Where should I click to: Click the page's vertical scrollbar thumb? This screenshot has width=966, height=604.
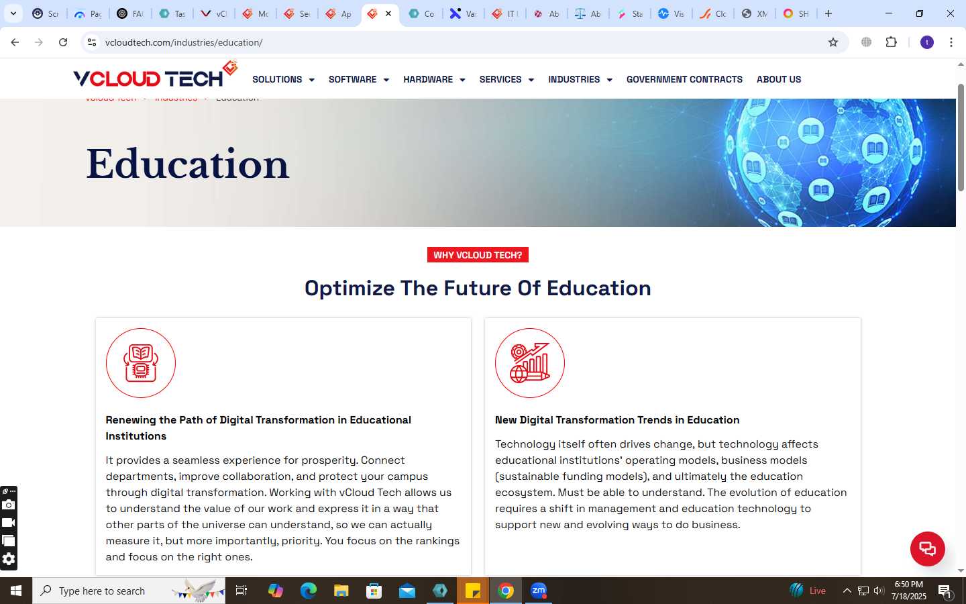coord(961,137)
